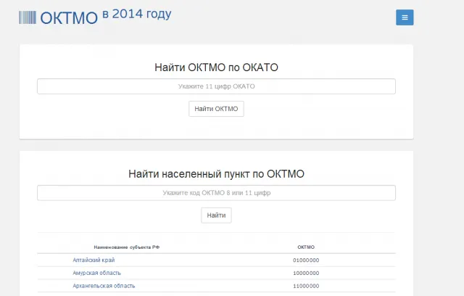Click the heading Найти населенный пункт по ОКТМО
The width and height of the screenshot is (464, 296).
tap(216, 174)
